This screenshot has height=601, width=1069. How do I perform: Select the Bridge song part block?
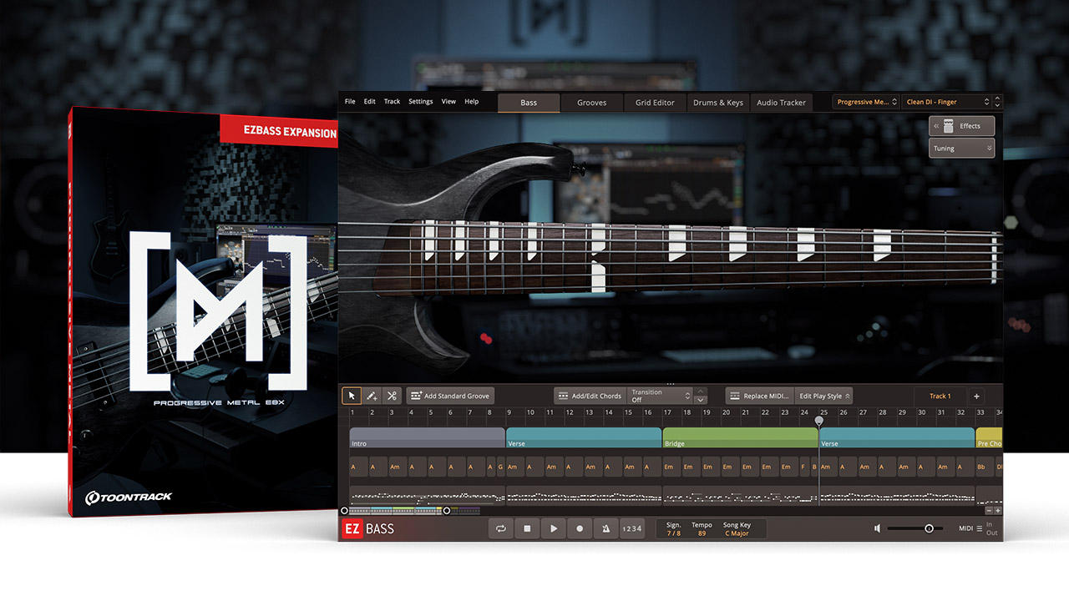740,438
